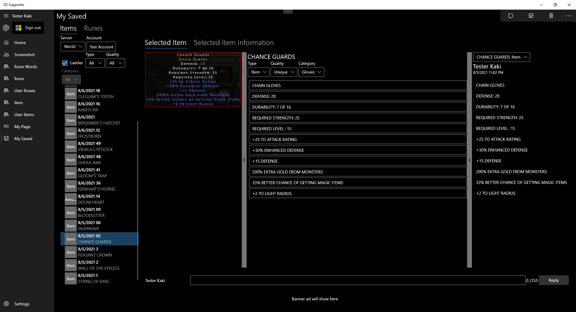The image size is (576, 312).
Task: Open the filter Quality All dropdown
Action: click(x=115, y=63)
